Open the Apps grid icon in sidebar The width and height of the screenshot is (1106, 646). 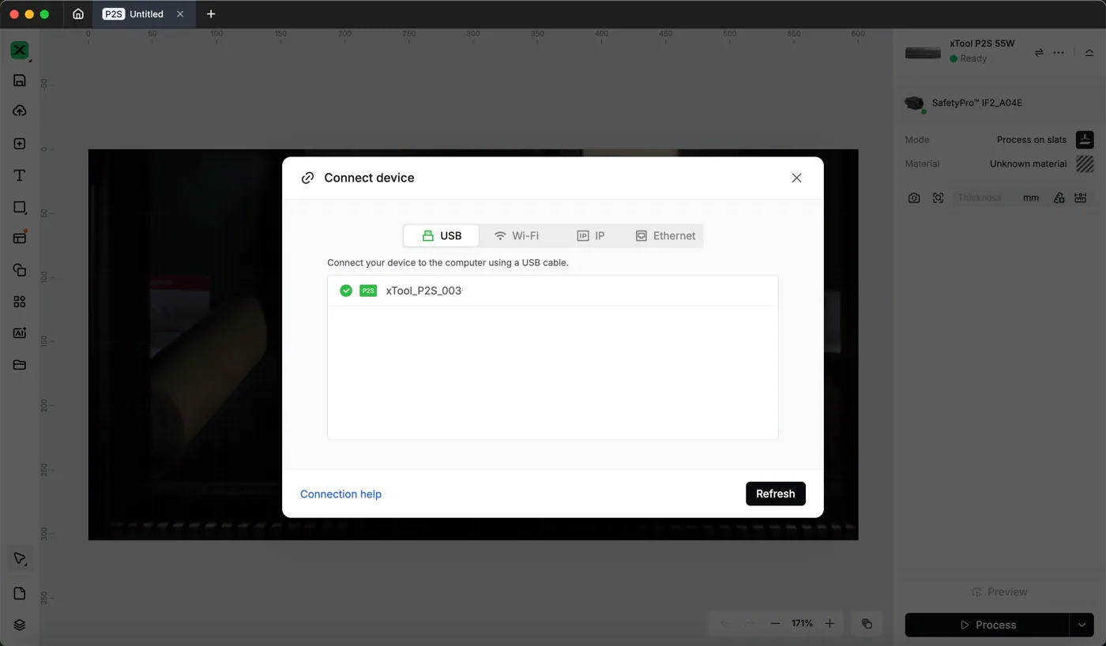pos(20,302)
